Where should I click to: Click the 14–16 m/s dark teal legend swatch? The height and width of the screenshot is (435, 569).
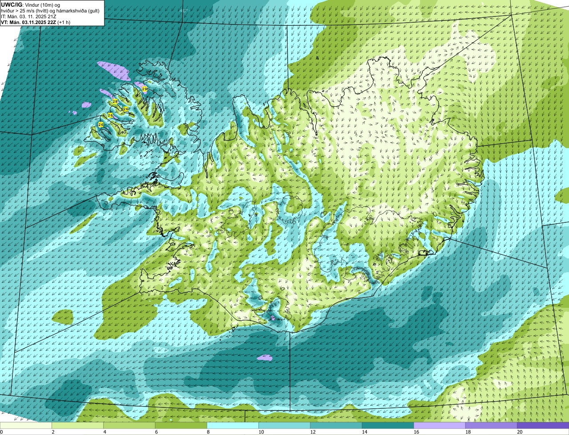388,425
